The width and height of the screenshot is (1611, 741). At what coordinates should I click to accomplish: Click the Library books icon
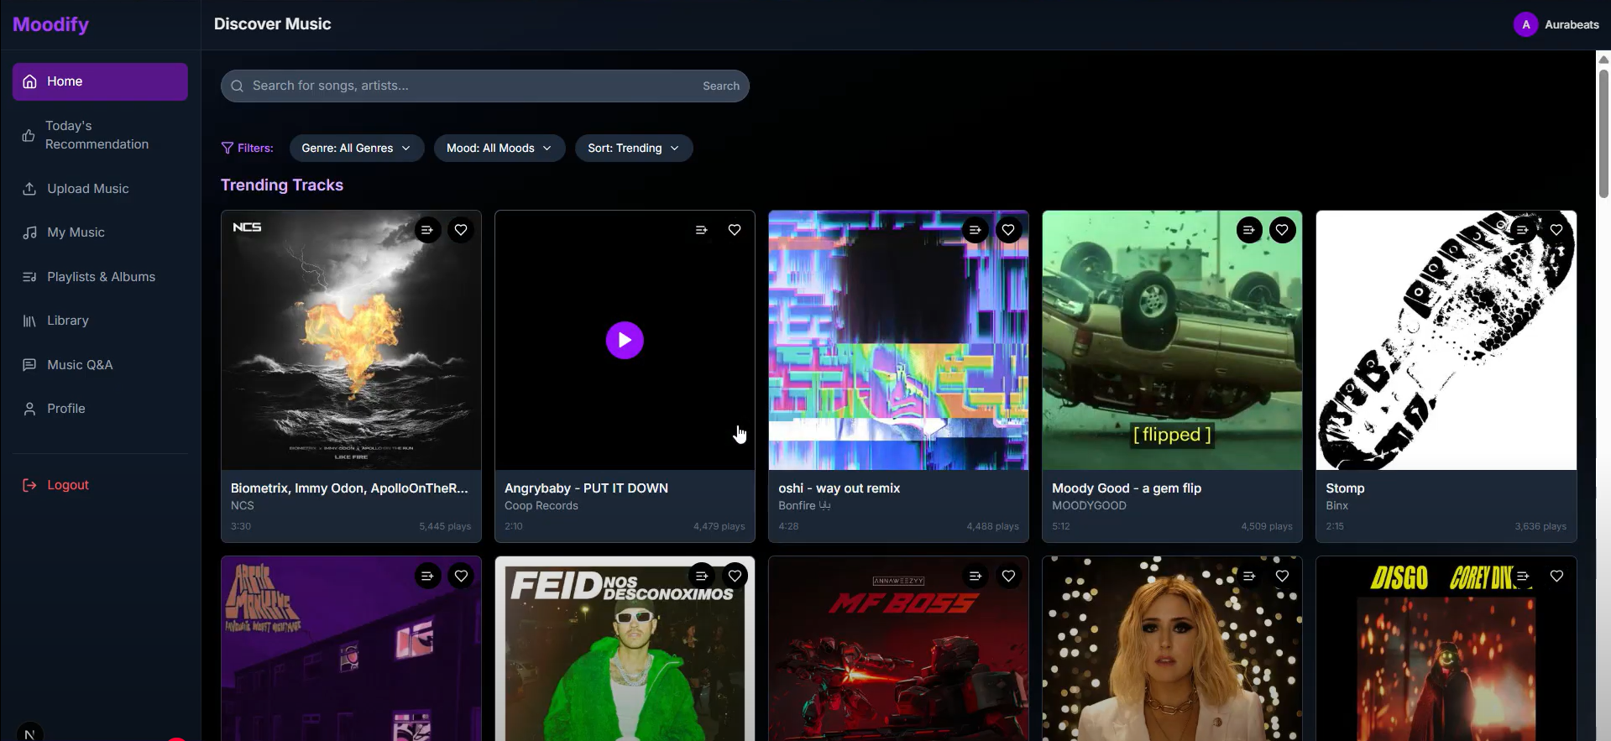(x=29, y=321)
